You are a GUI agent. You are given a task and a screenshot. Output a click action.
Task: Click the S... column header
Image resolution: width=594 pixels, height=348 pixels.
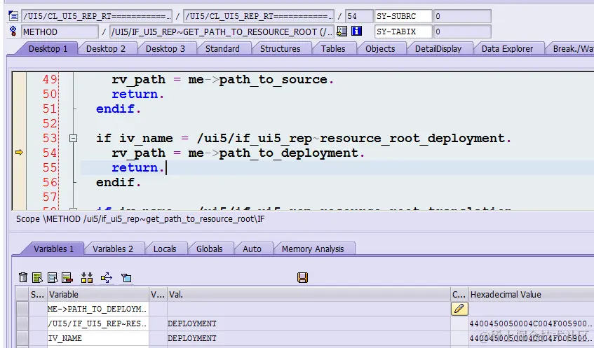click(37, 294)
